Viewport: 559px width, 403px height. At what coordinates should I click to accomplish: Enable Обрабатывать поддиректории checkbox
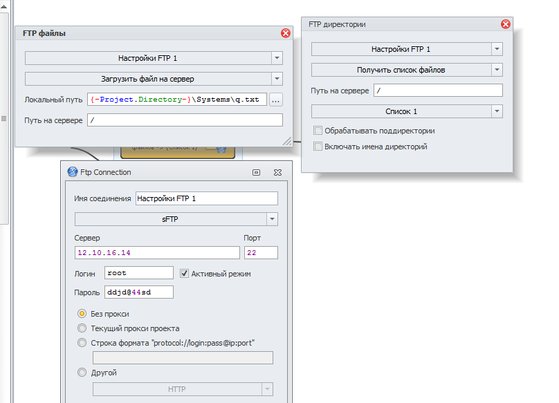(x=318, y=131)
